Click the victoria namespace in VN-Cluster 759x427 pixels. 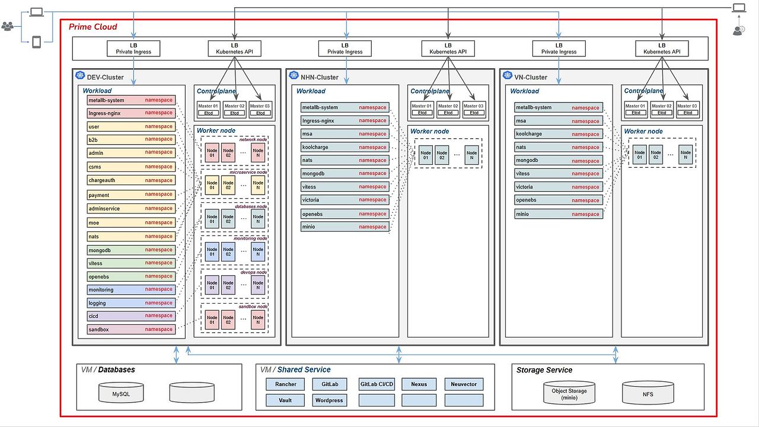coord(559,187)
